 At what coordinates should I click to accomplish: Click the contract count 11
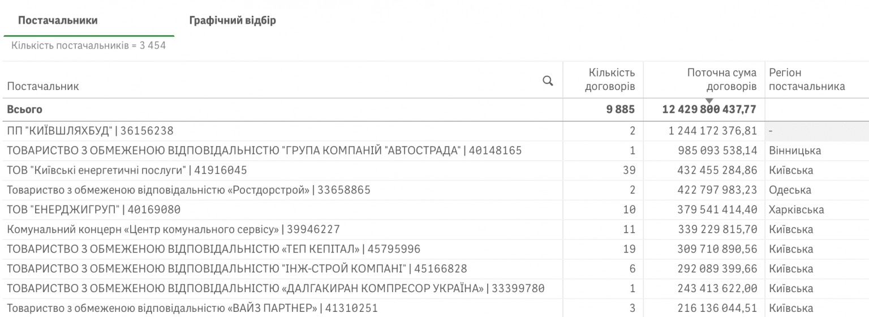(x=629, y=230)
